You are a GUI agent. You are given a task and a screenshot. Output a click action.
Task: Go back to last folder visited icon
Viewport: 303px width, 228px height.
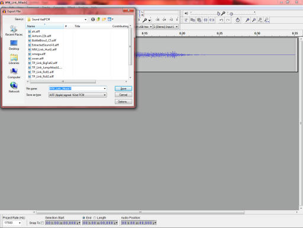pyautogui.click(x=93, y=20)
